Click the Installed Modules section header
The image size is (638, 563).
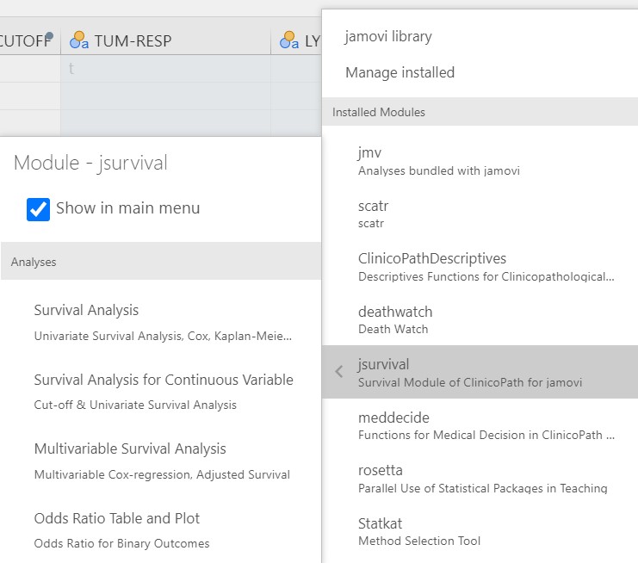(480, 112)
